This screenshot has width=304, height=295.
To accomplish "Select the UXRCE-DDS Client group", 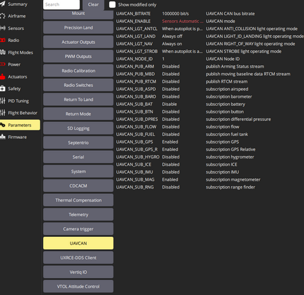I will (78, 258).
